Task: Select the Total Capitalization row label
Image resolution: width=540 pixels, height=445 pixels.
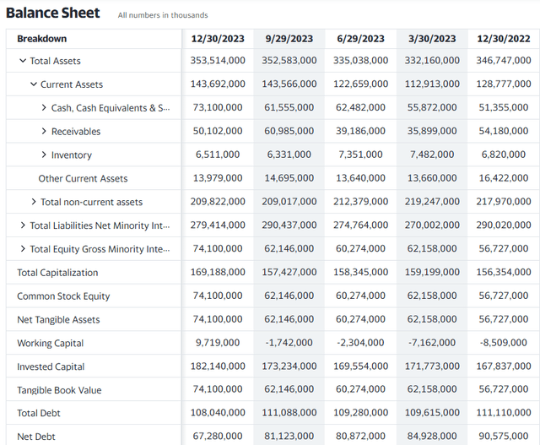Action: pos(57,272)
